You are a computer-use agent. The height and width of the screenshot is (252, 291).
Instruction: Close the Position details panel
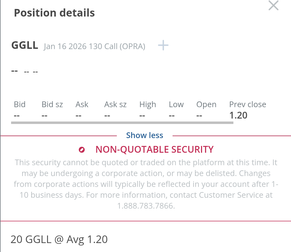(x=273, y=5)
